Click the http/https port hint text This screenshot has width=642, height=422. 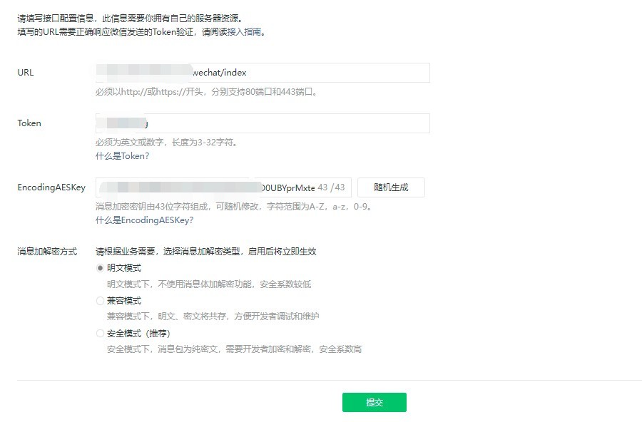coord(206,92)
